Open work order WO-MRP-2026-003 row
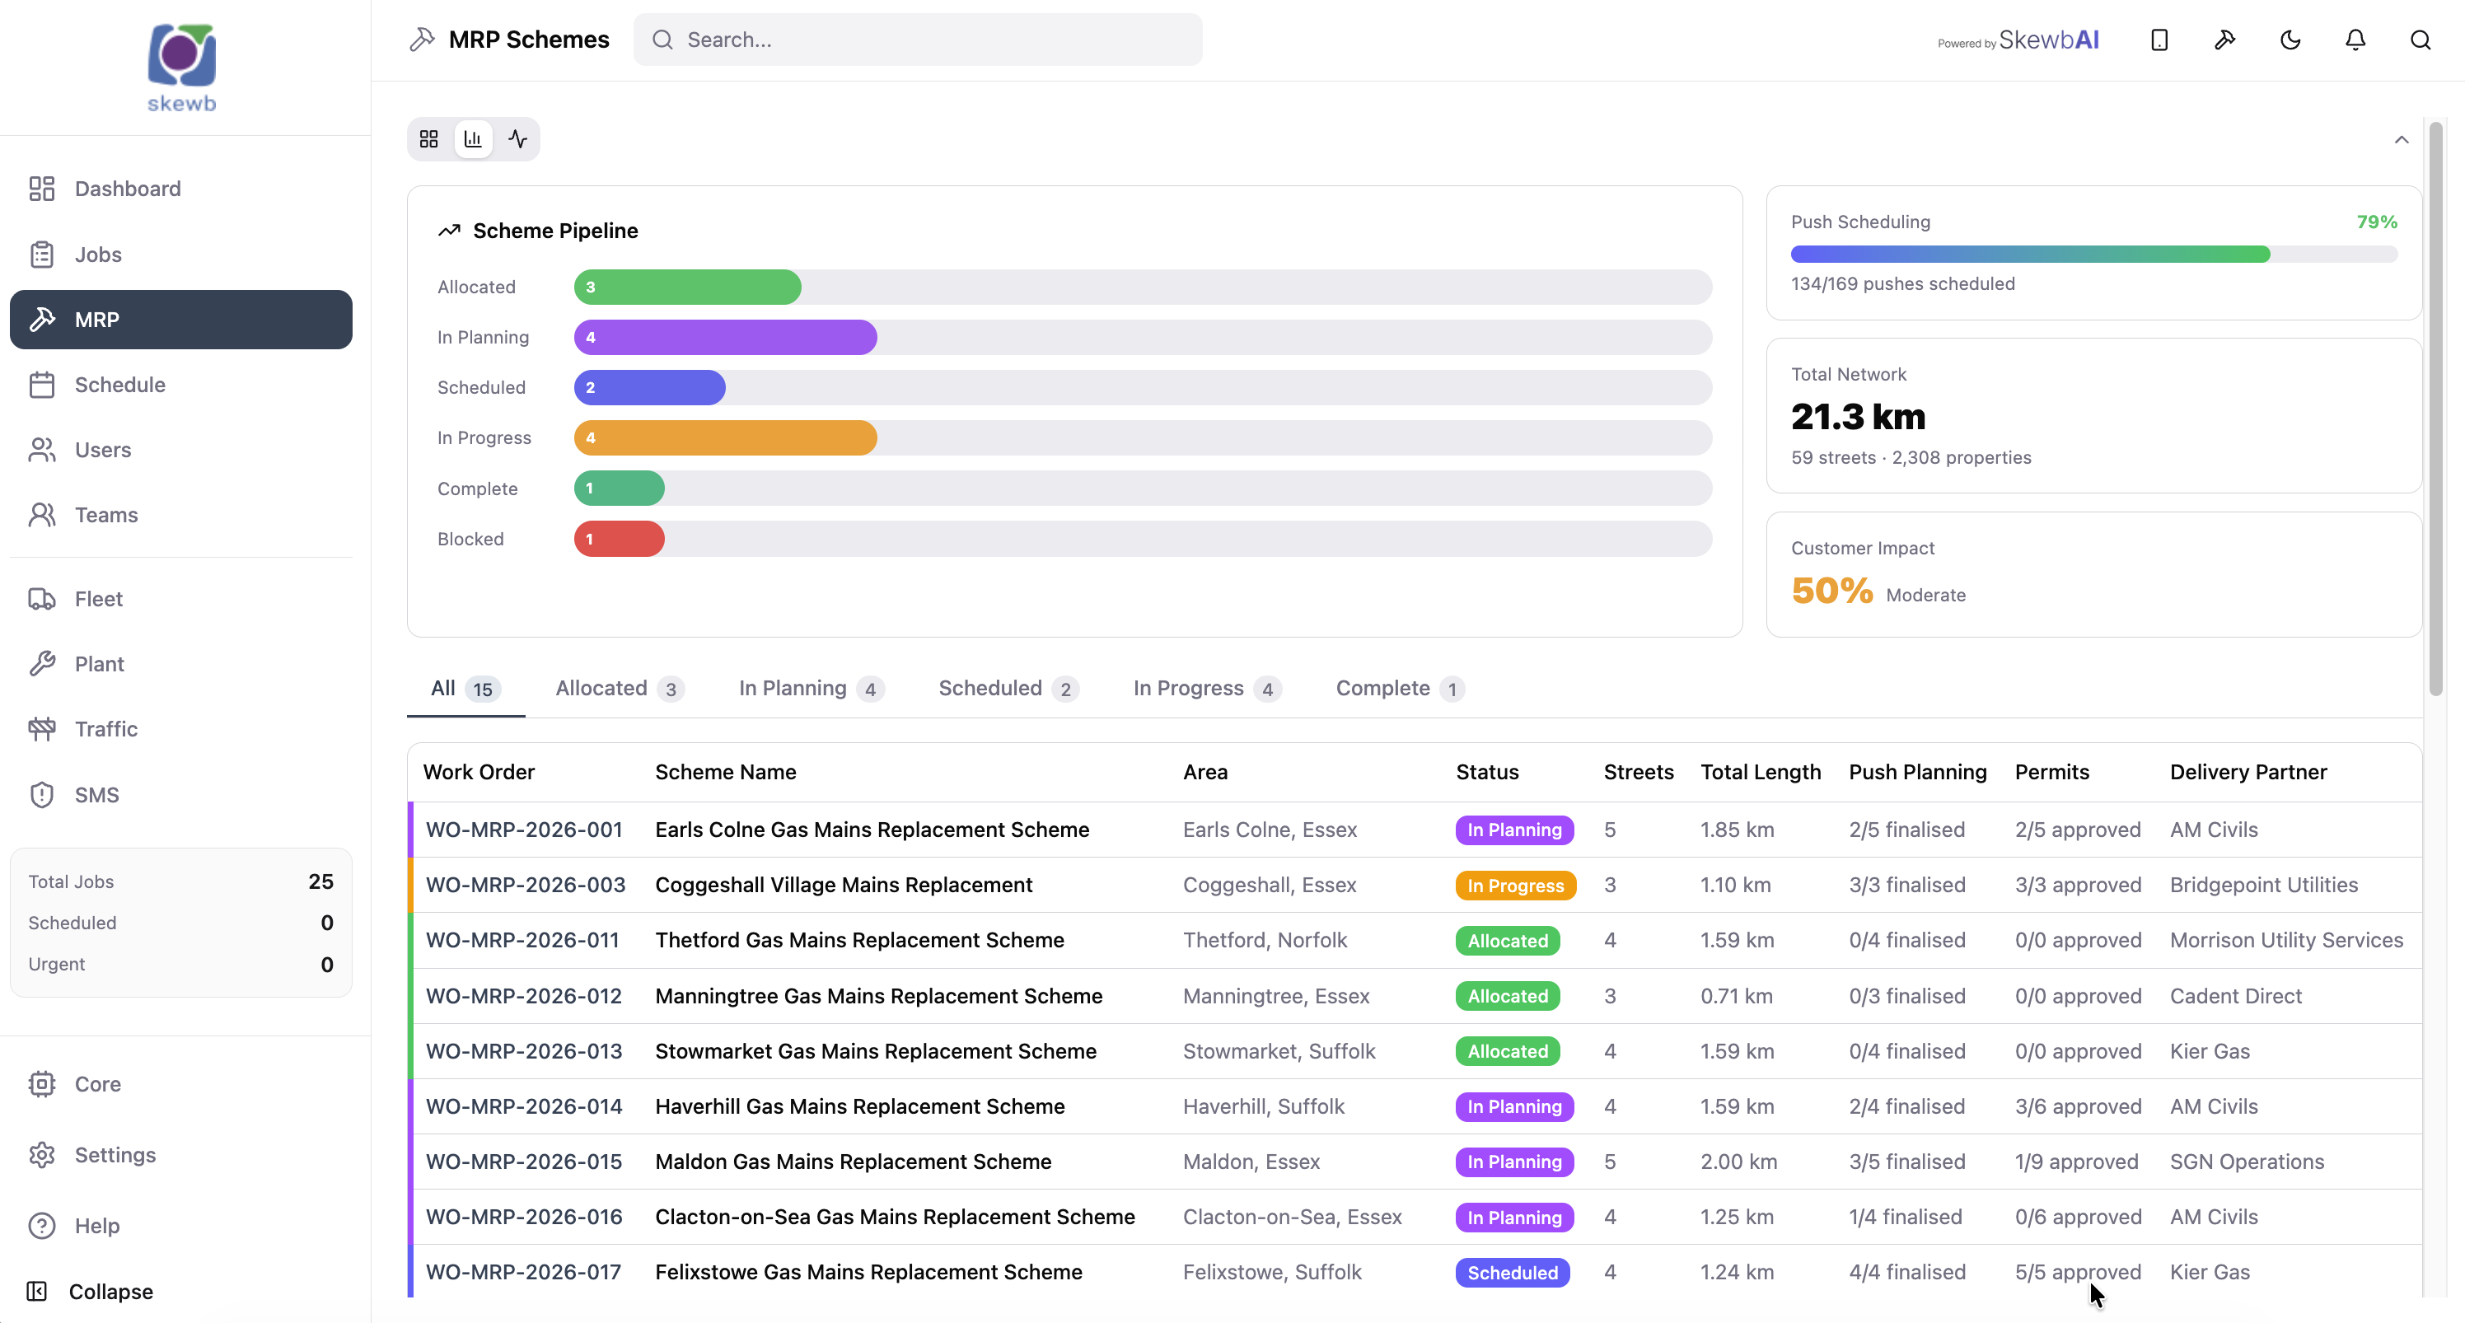Screen dimensions: 2465x1323 pos(1415,885)
